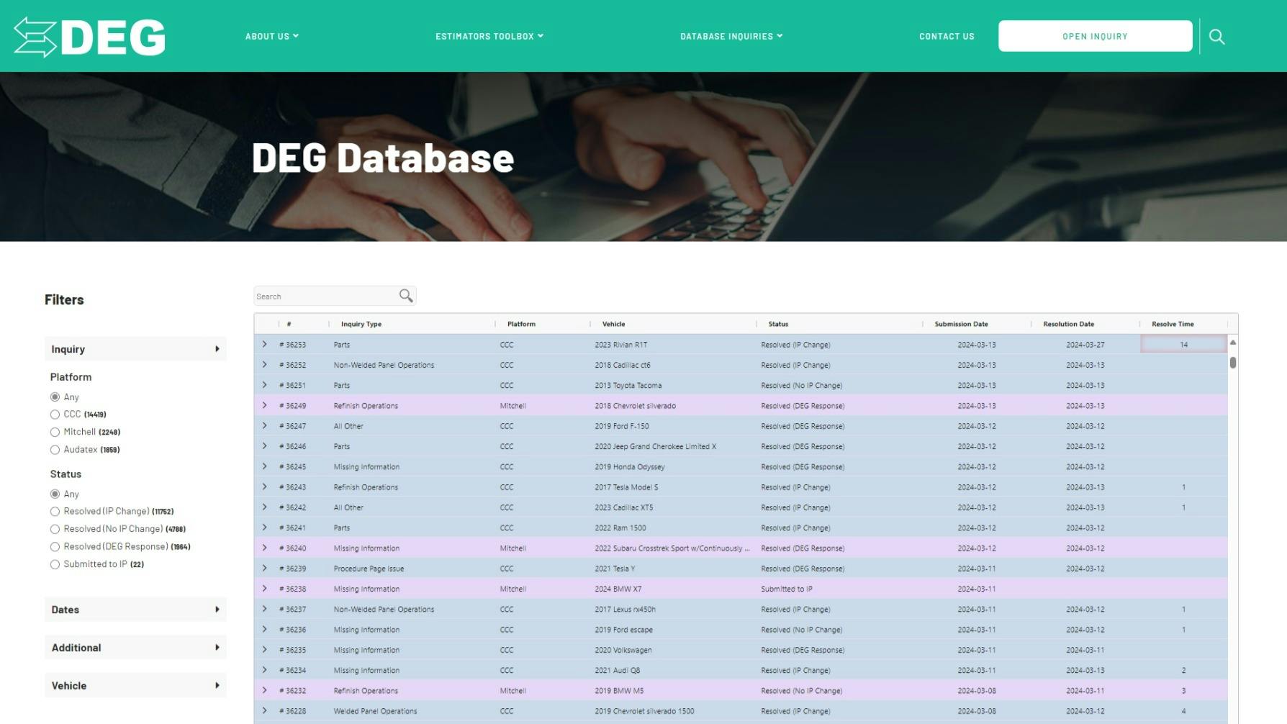Image resolution: width=1287 pixels, height=724 pixels.
Task: Go to the Contact Us page
Action: [x=946, y=37]
